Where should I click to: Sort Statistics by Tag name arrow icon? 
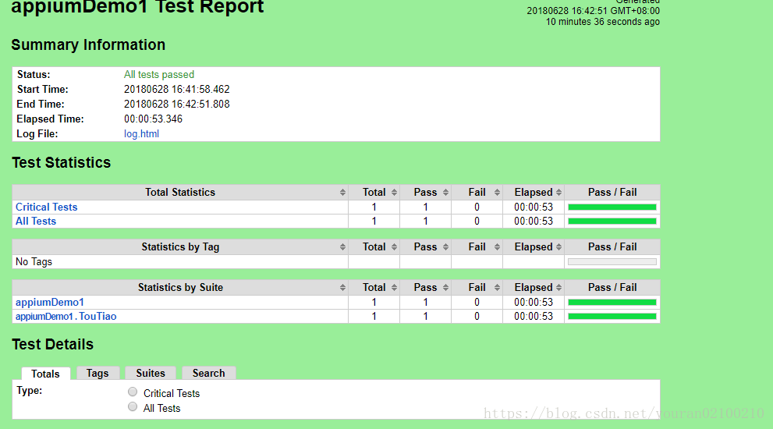click(342, 247)
